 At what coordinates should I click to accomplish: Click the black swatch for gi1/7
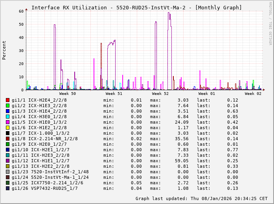(x=7, y=133)
